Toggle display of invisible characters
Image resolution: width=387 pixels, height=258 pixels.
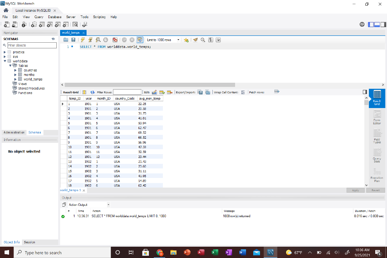click(211, 40)
